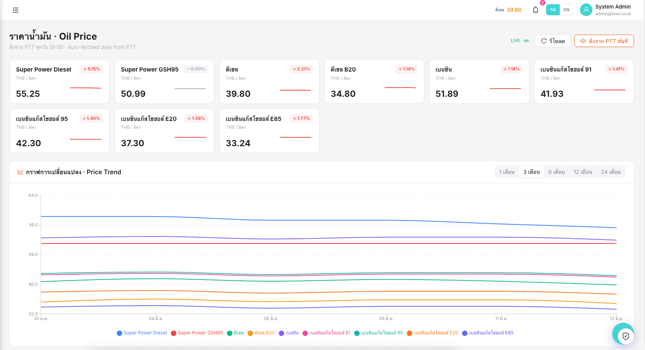Open the ดีเซล B20 price card
Image resolution: width=645 pixels, height=350 pixels.
coord(374,82)
